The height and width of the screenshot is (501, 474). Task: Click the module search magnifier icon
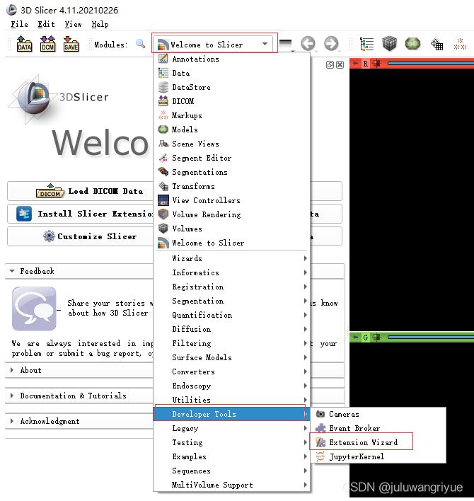[140, 43]
